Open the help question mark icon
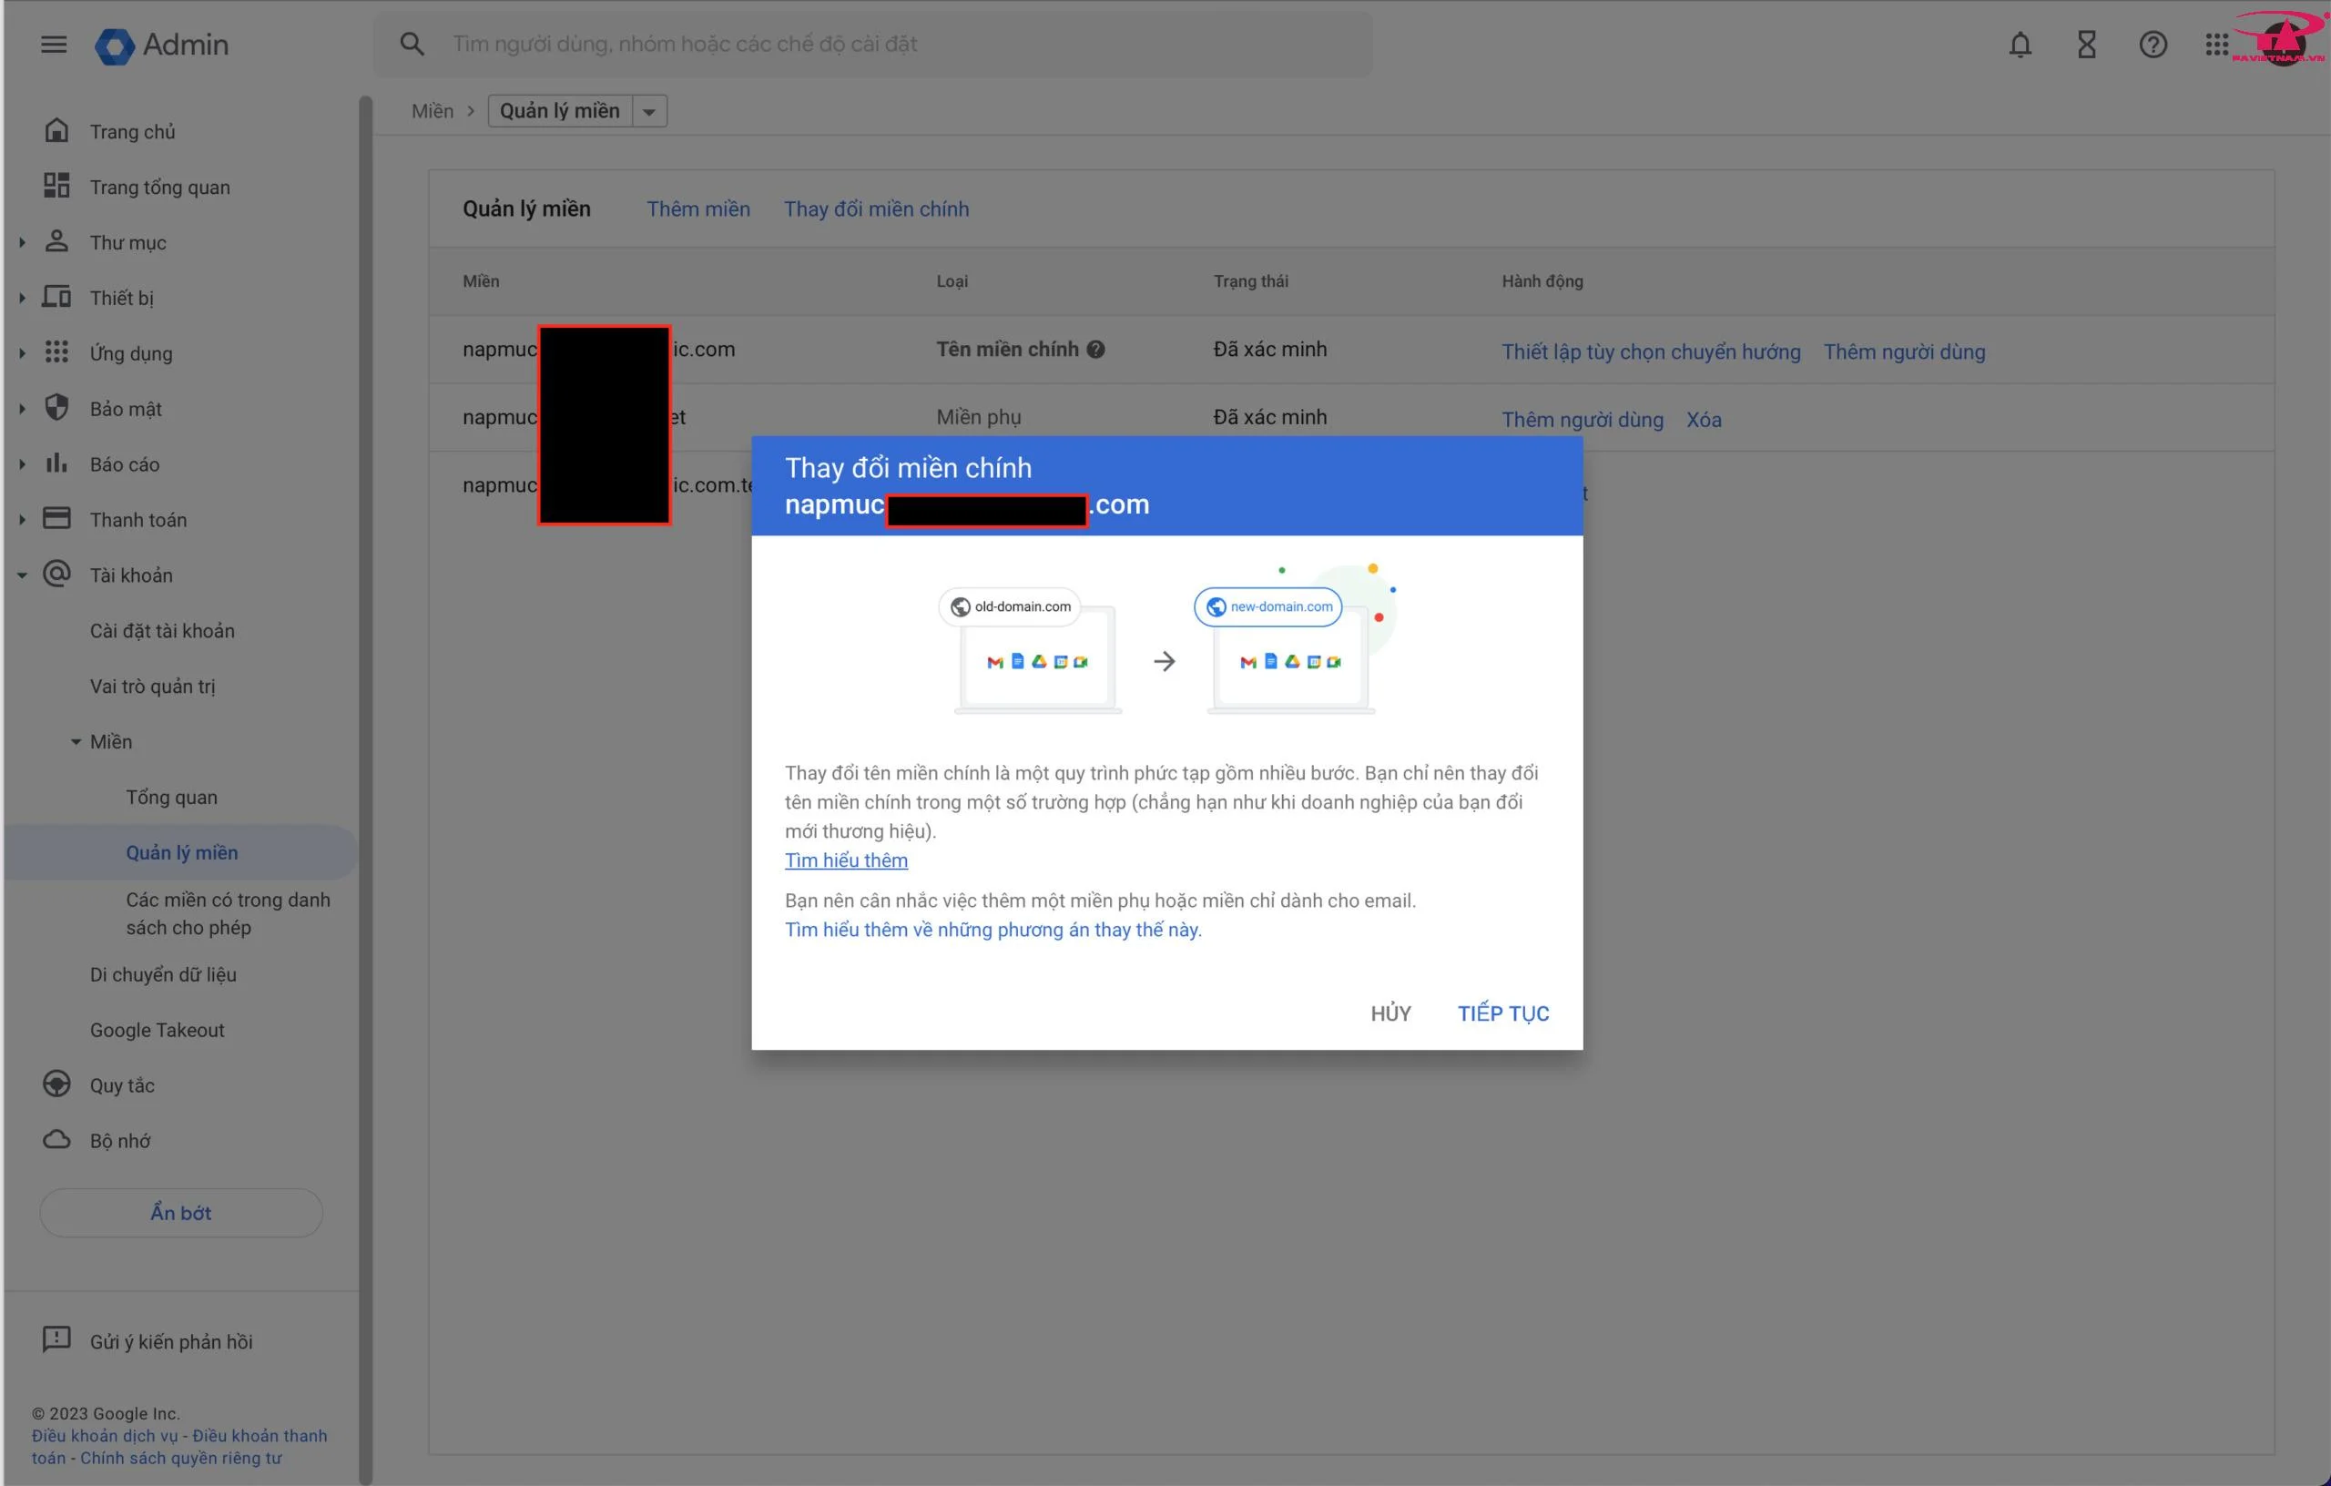2331x1486 pixels. click(x=2152, y=45)
